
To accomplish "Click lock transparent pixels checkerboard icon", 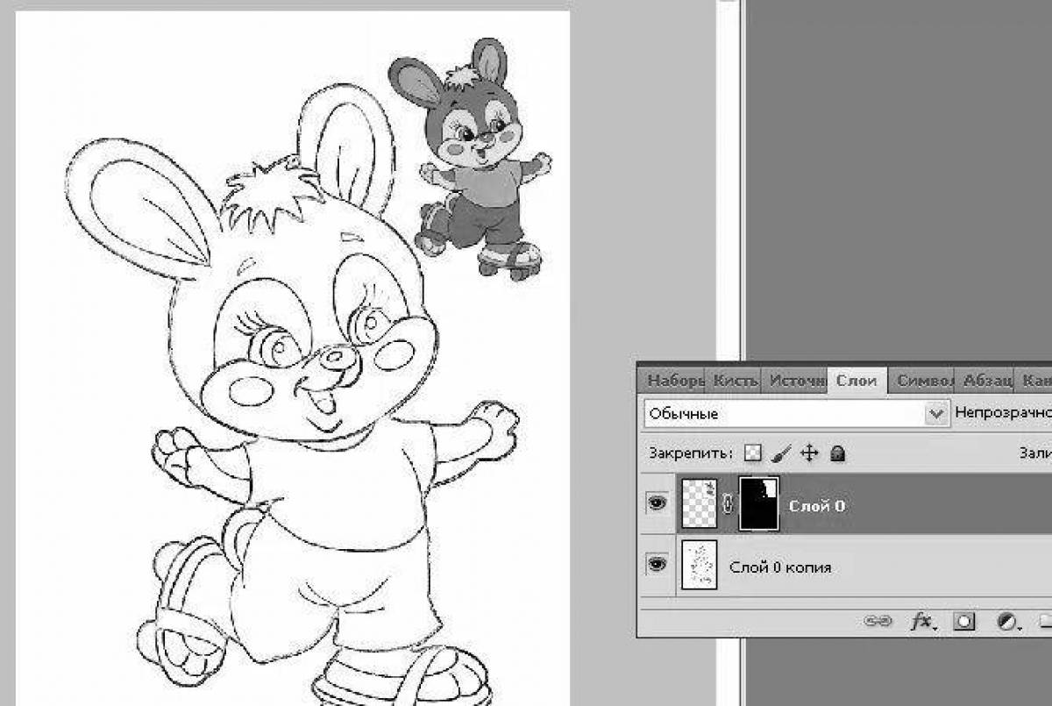I will pyautogui.click(x=752, y=453).
